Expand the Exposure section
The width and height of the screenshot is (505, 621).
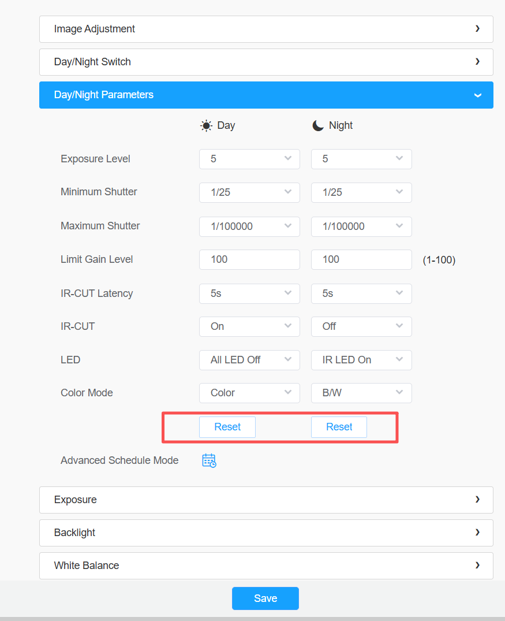(267, 500)
